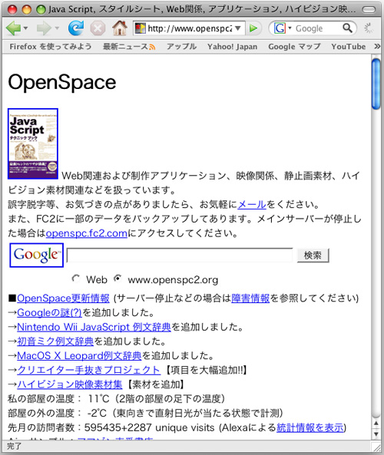The width and height of the screenshot is (384, 455).
Task: Open the 障害情報 link
Action: pos(250,298)
